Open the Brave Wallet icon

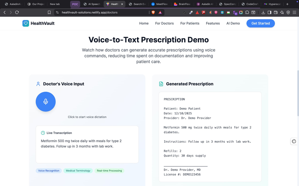coord(276,12)
